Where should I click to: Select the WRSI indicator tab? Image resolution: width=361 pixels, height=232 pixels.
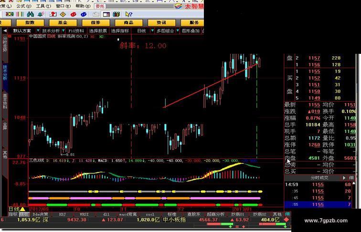(84, 214)
